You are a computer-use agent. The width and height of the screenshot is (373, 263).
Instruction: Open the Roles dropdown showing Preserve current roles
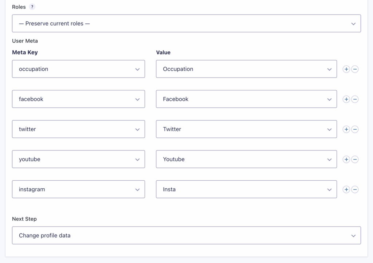(x=186, y=23)
